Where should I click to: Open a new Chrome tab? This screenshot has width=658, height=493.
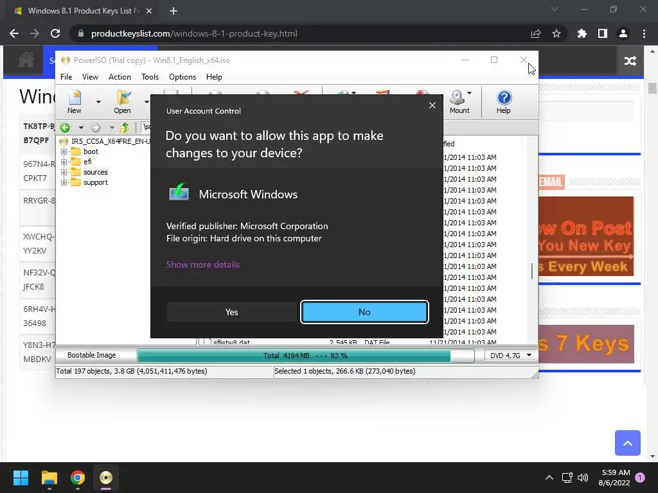[x=173, y=11]
